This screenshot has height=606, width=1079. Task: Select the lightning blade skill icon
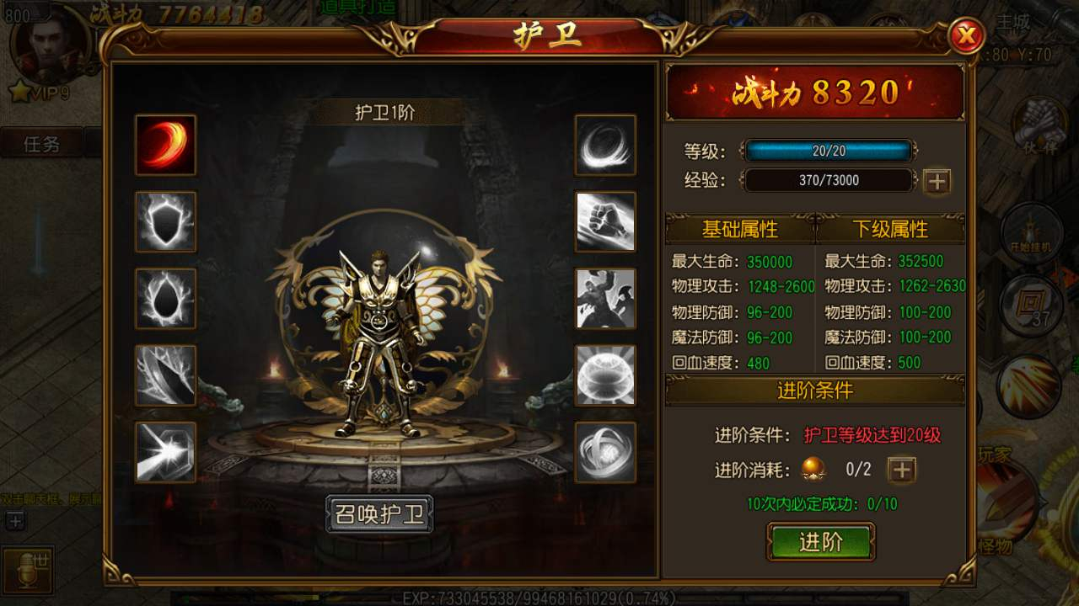[x=165, y=375]
